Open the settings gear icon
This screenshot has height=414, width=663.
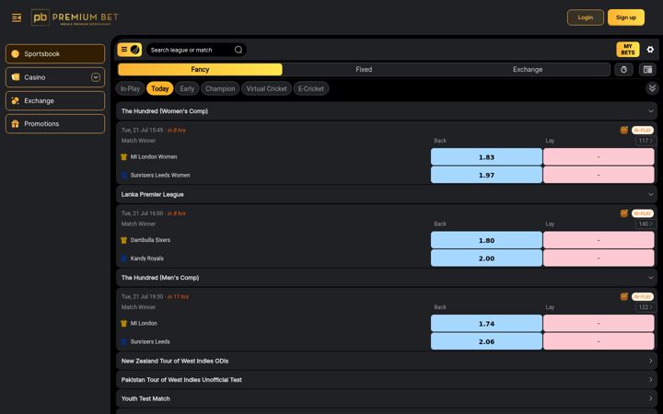650,50
